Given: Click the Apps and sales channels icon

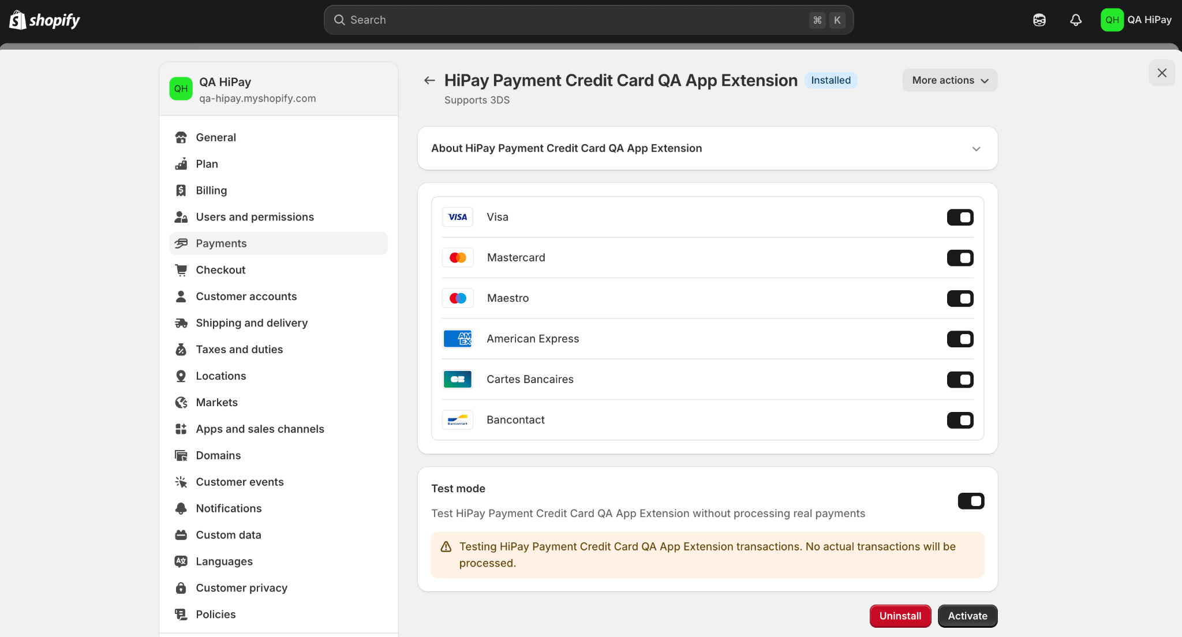Looking at the screenshot, I should click(x=181, y=429).
